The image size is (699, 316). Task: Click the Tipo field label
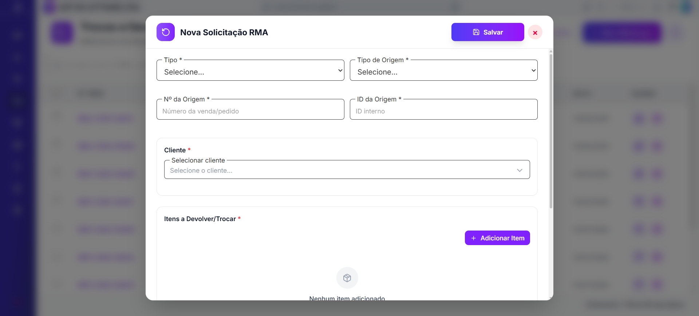tap(170, 60)
